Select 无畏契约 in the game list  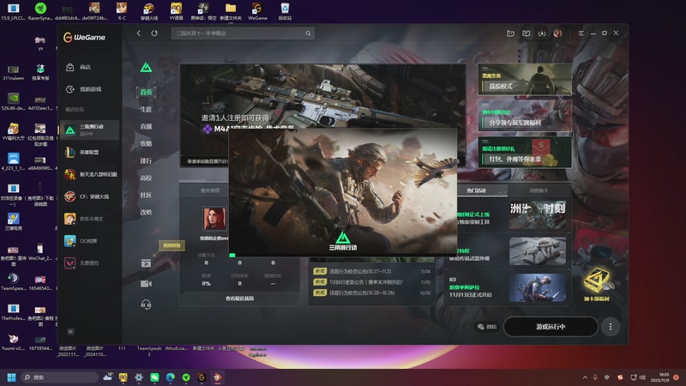(89, 262)
